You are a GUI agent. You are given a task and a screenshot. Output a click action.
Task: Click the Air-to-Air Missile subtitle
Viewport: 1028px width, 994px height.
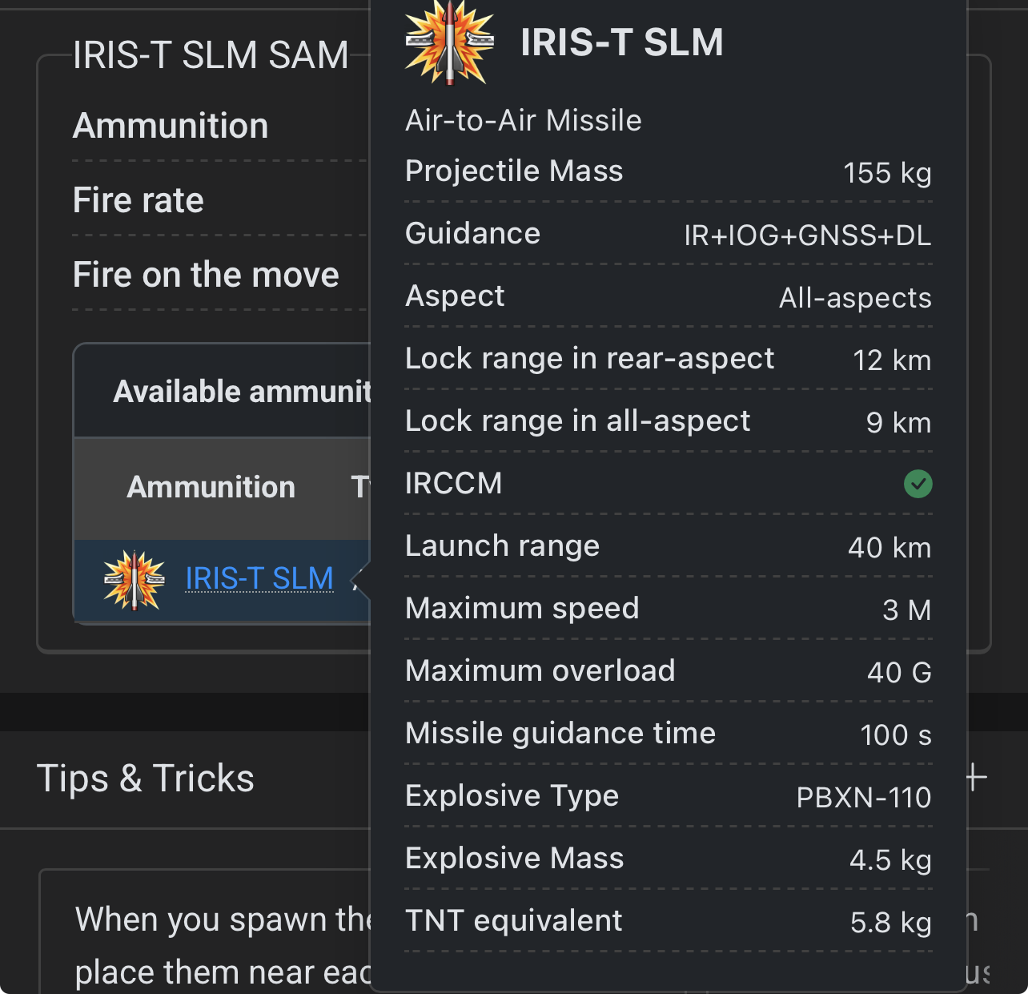(x=524, y=120)
